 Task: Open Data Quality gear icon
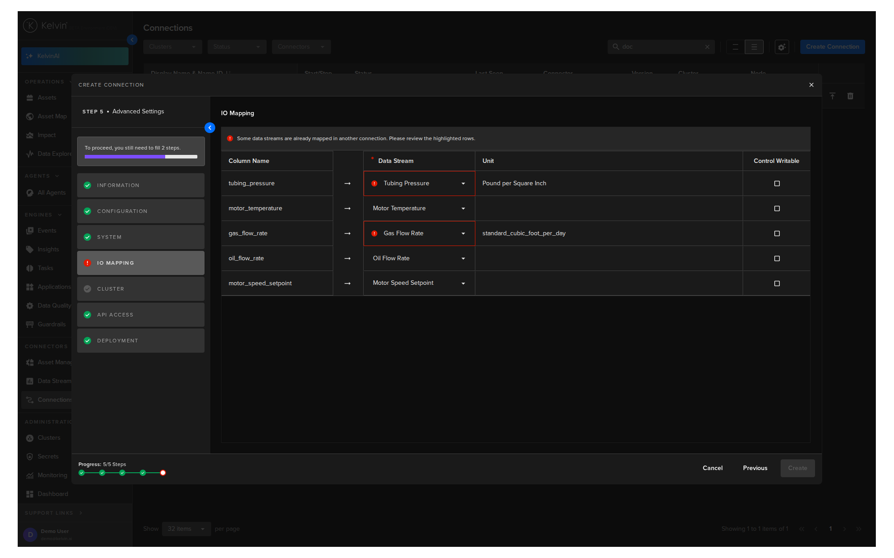click(x=30, y=306)
